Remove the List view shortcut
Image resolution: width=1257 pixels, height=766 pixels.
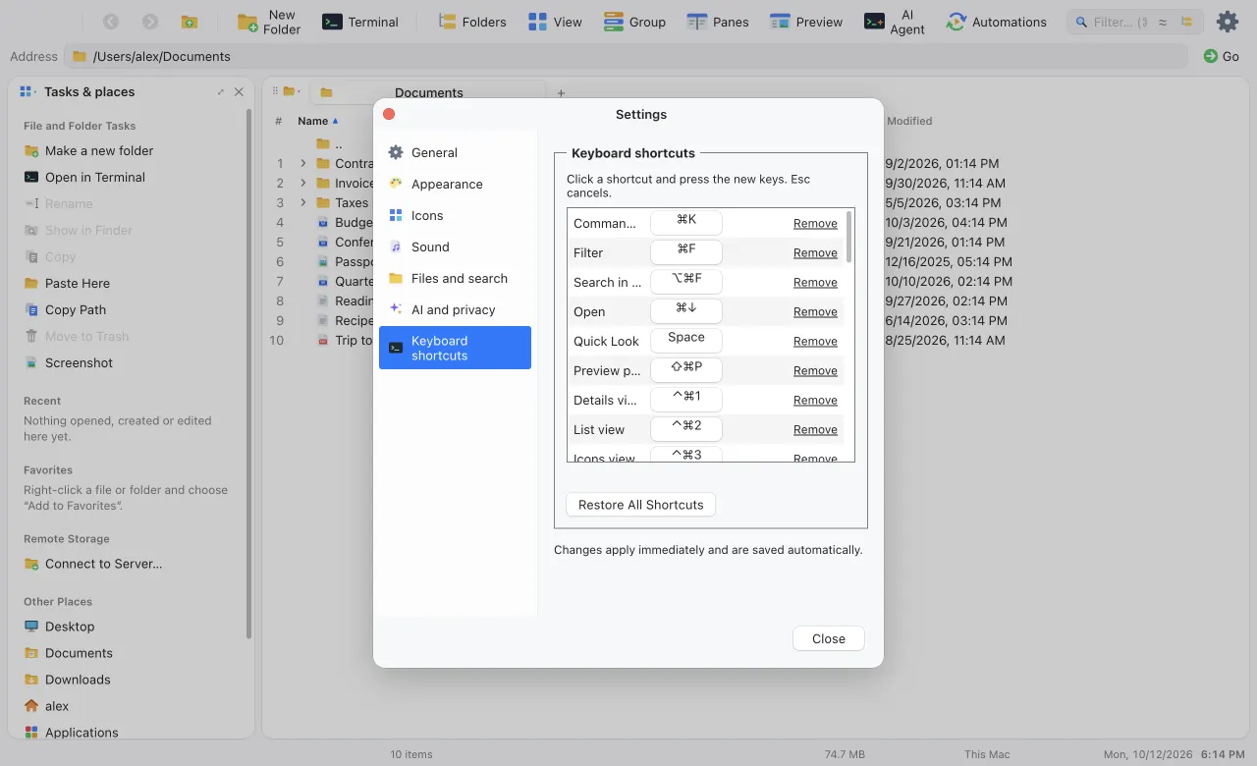coord(815,429)
